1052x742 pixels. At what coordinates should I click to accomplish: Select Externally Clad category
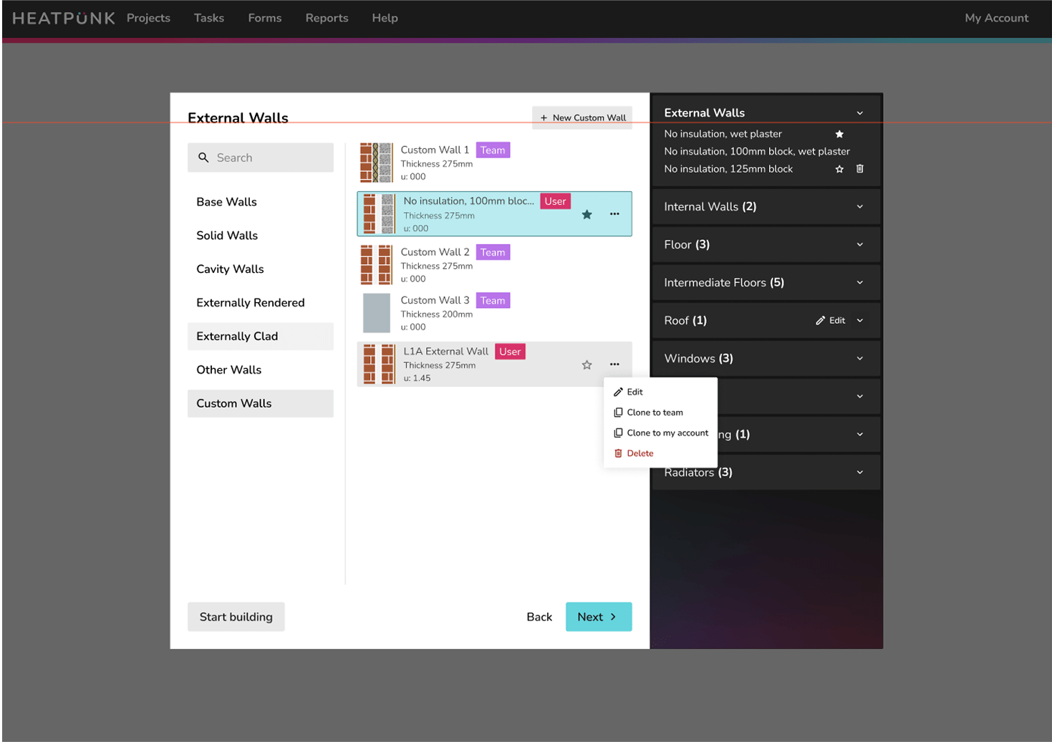click(261, 337)
